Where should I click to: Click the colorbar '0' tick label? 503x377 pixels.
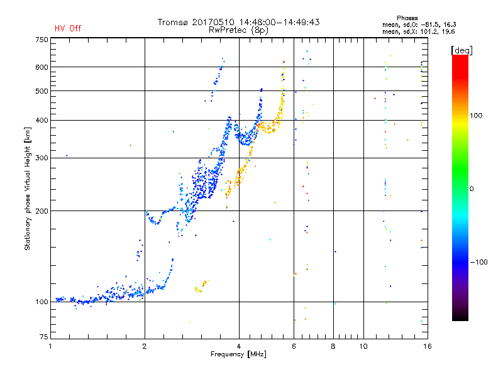point(472,189)
